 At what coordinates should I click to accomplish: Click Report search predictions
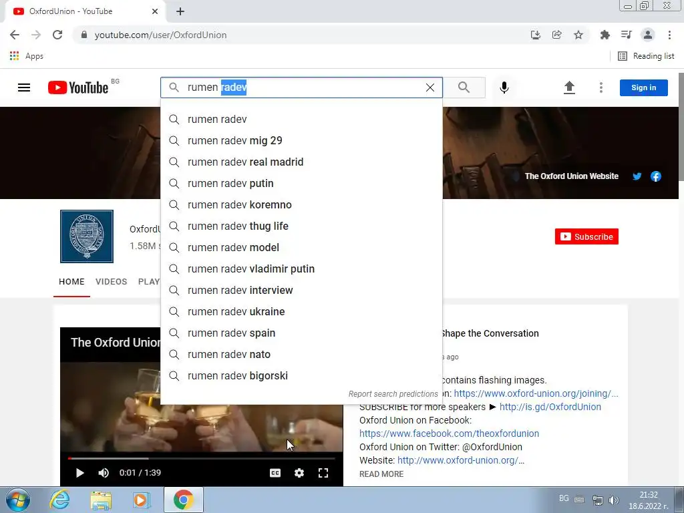(393, 394)
